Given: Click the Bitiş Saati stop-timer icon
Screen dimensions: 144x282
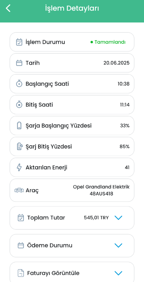Looking at the screenshot, I should pos(19,105).
